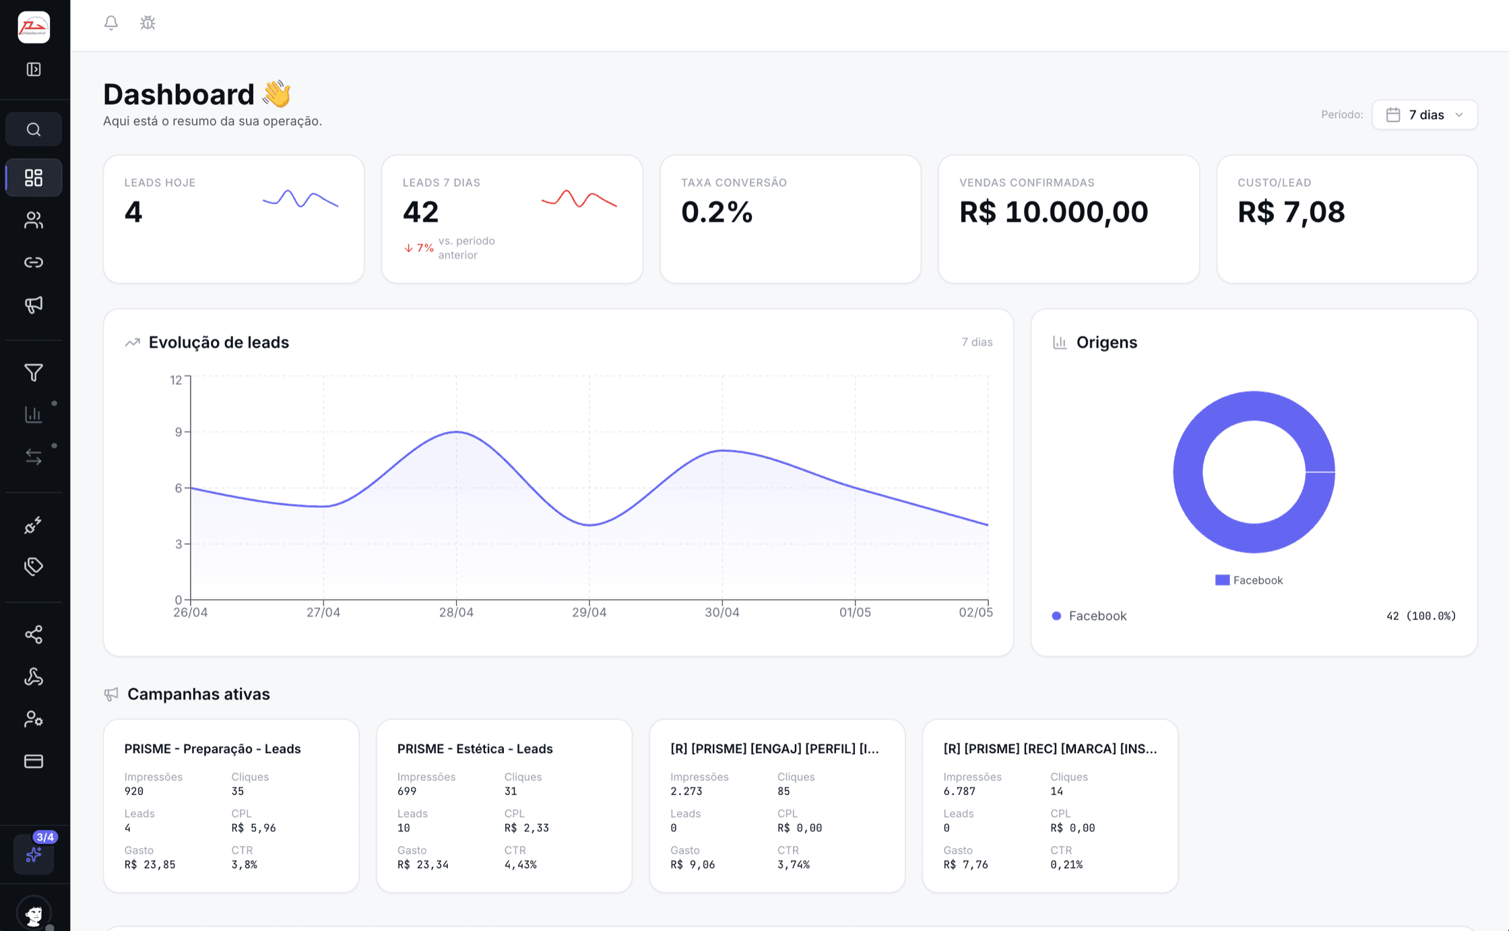Click the '7 dias' label on leads chart

[x=977, y=342]
